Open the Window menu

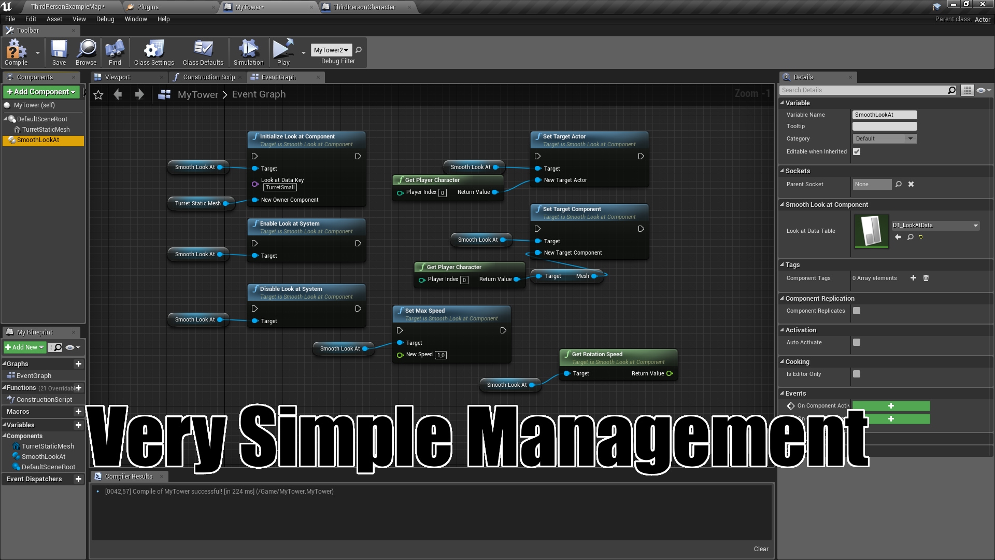136,19
